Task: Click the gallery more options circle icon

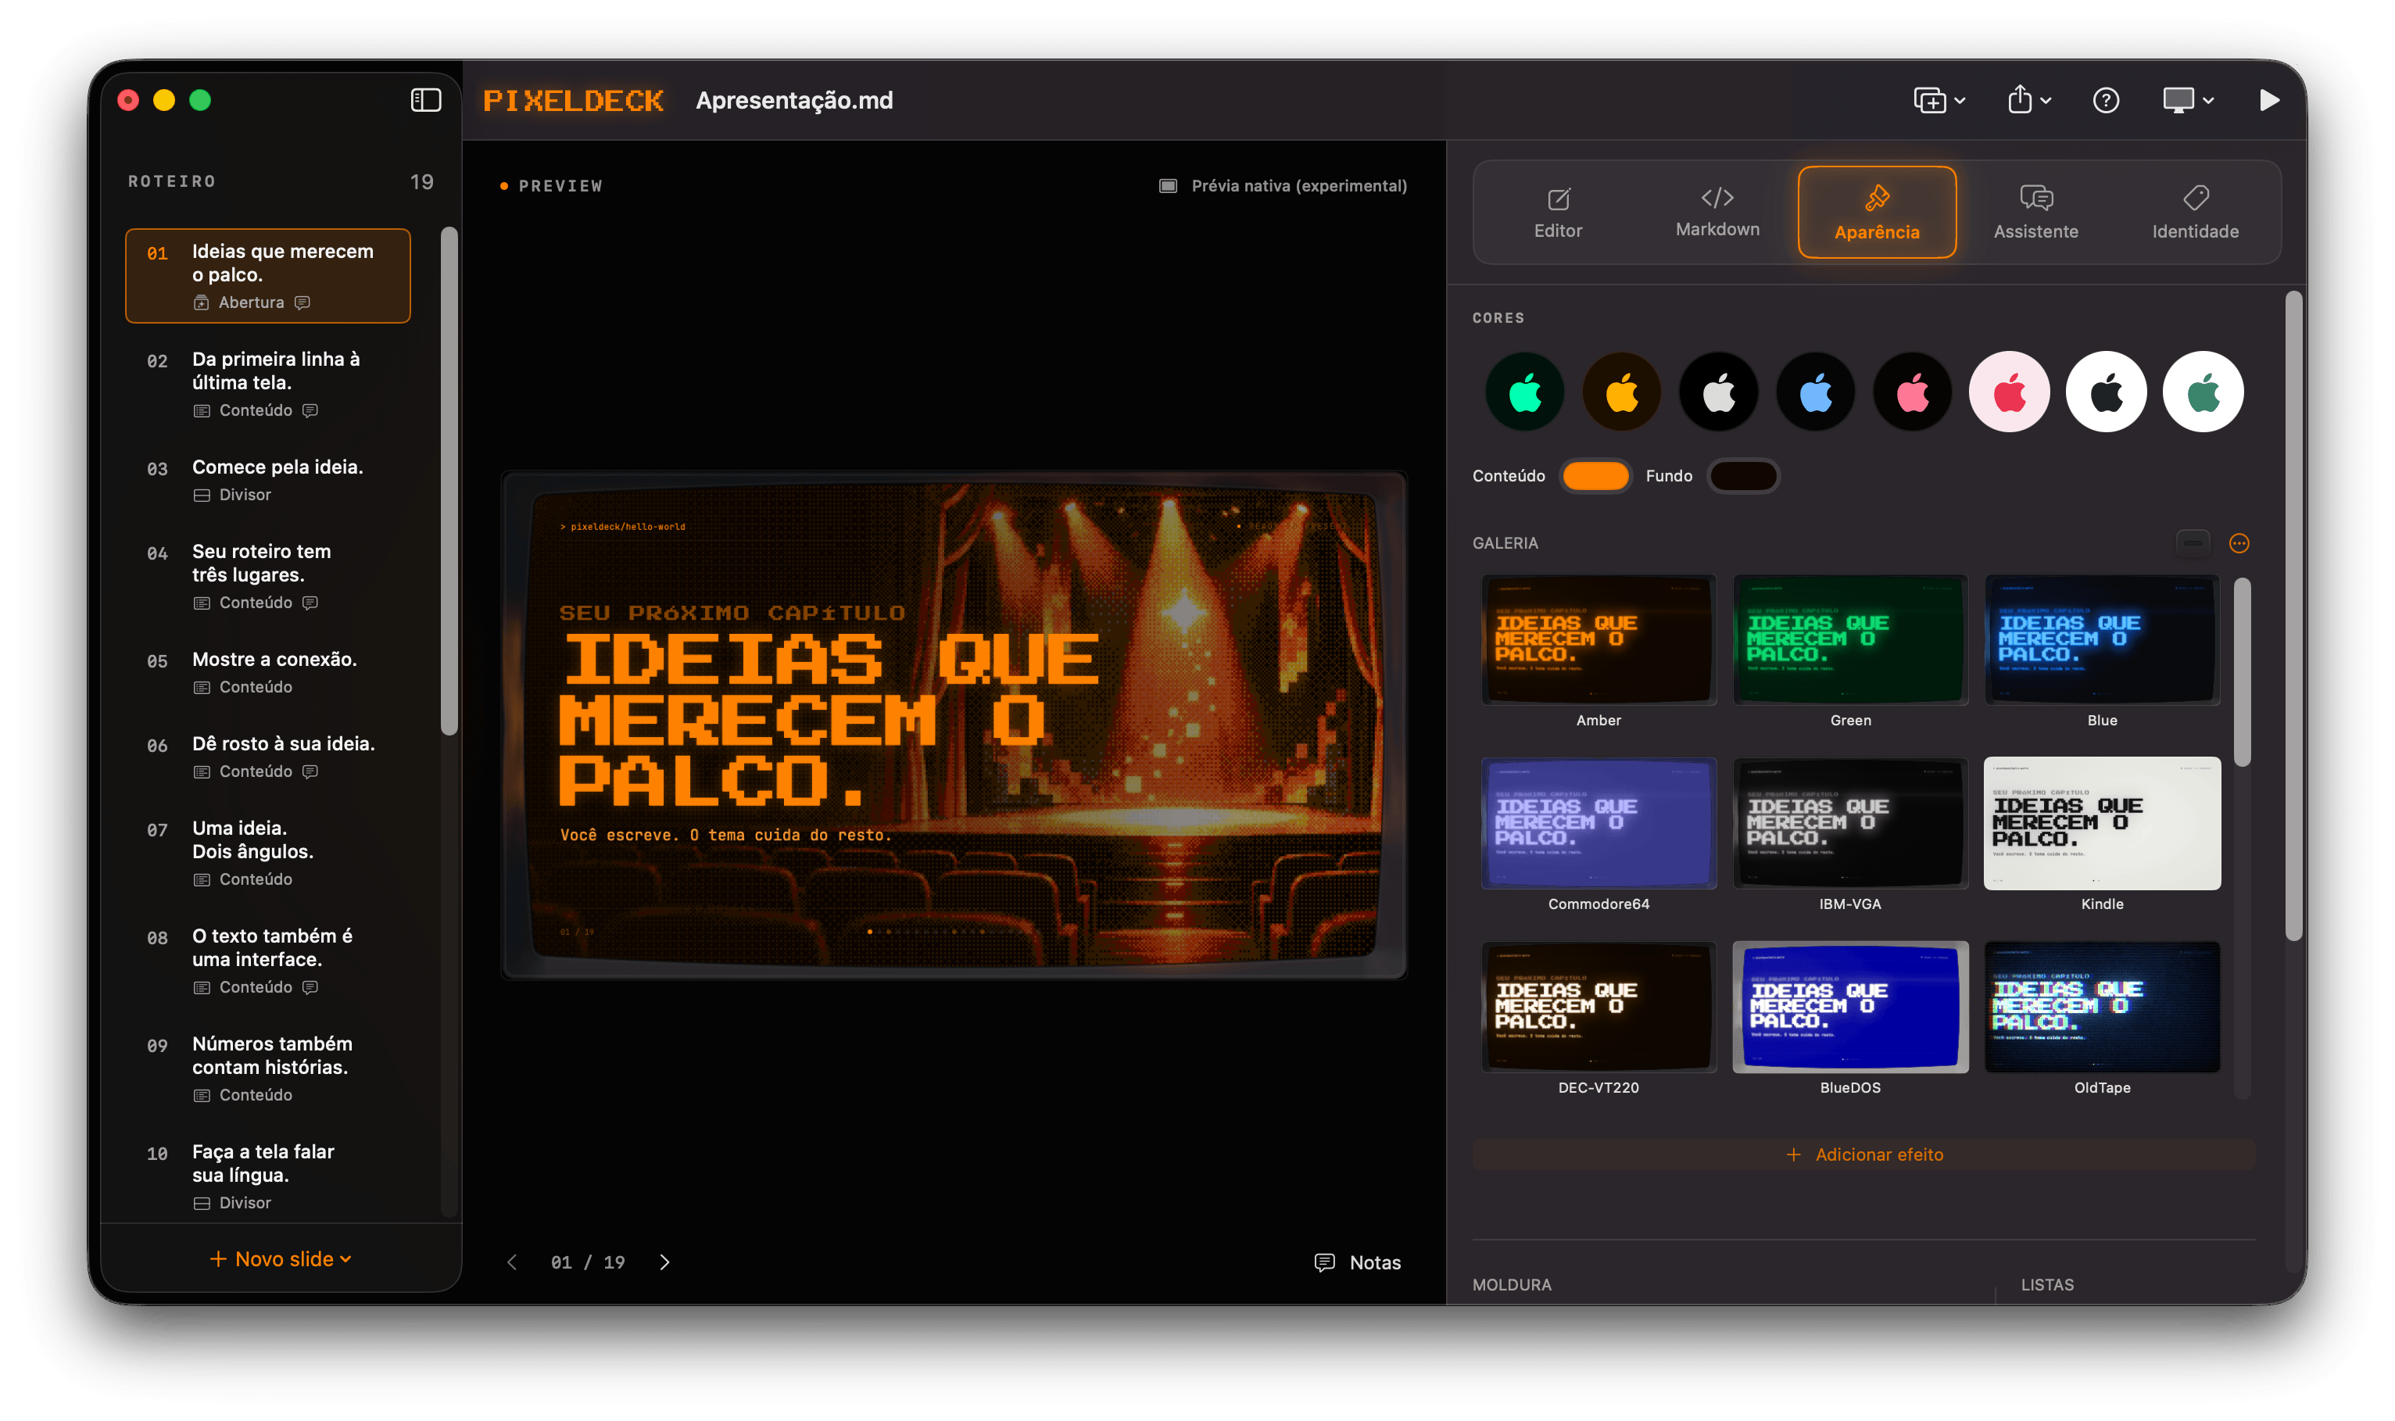Action: coord(2238,544)
